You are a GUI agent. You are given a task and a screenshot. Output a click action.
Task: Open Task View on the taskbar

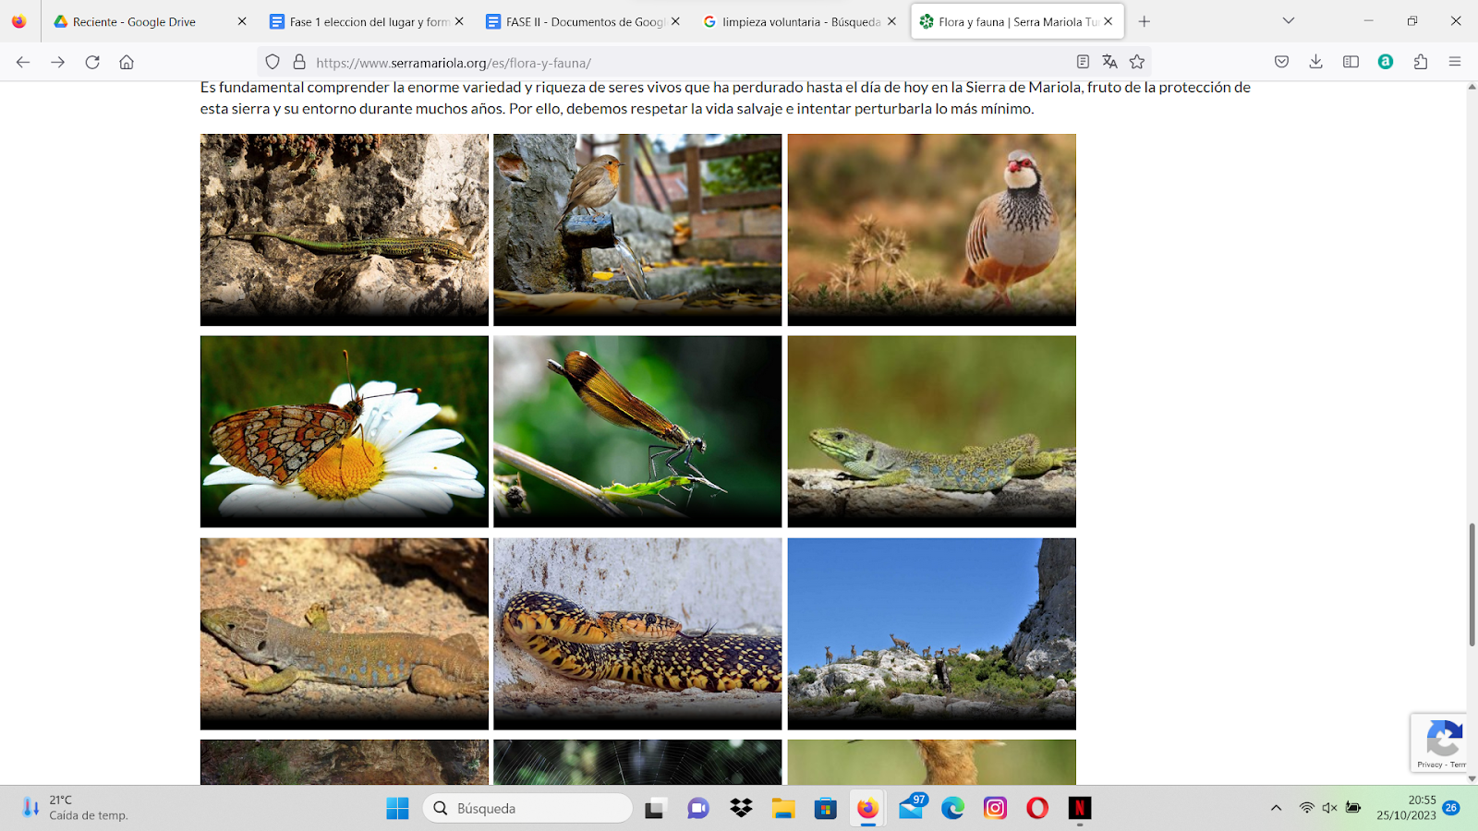[x=656, y=809]
